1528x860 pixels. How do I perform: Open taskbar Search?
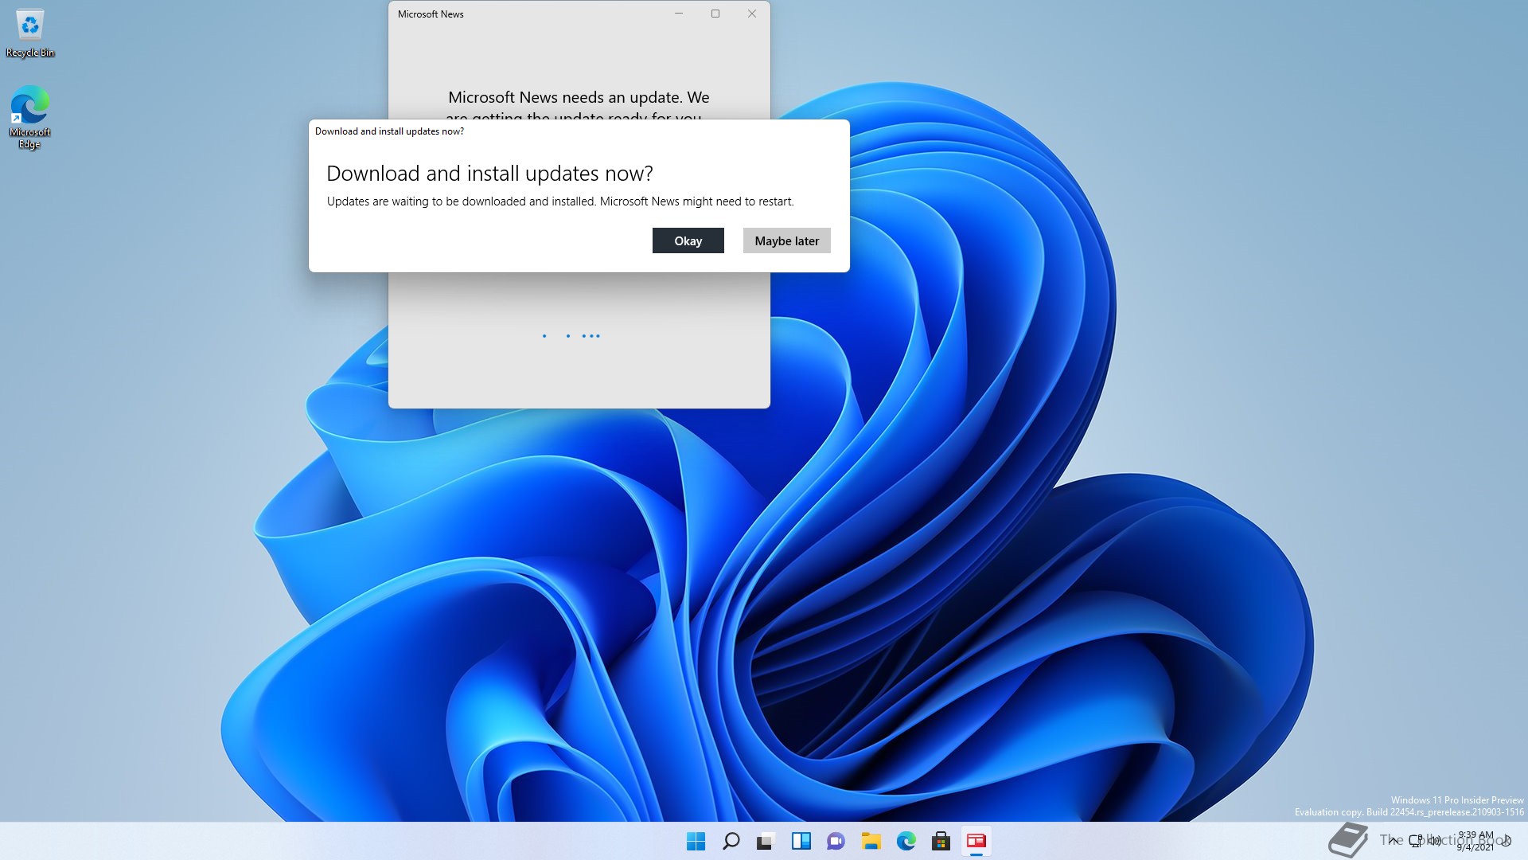coord(731,841)
